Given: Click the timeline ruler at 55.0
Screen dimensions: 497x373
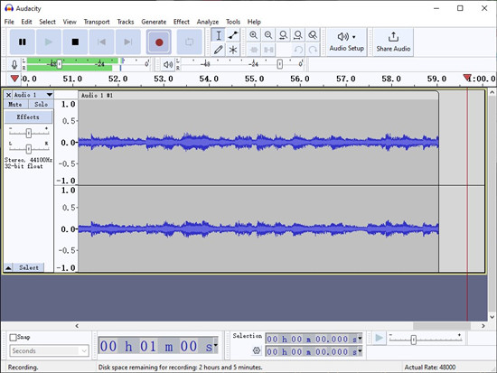Looking at the screenshot, I should coord(255,79).
